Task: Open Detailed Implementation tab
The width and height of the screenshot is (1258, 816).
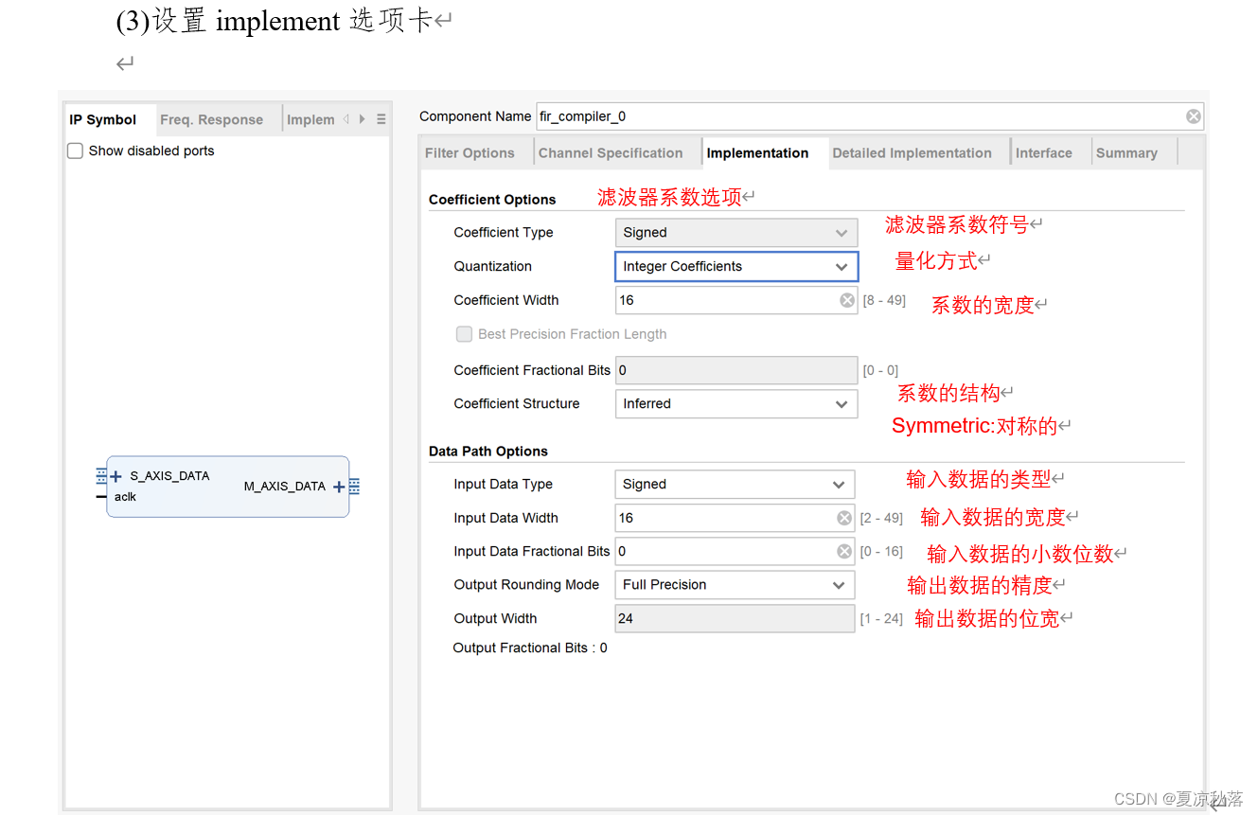Action: coord(912,152)
